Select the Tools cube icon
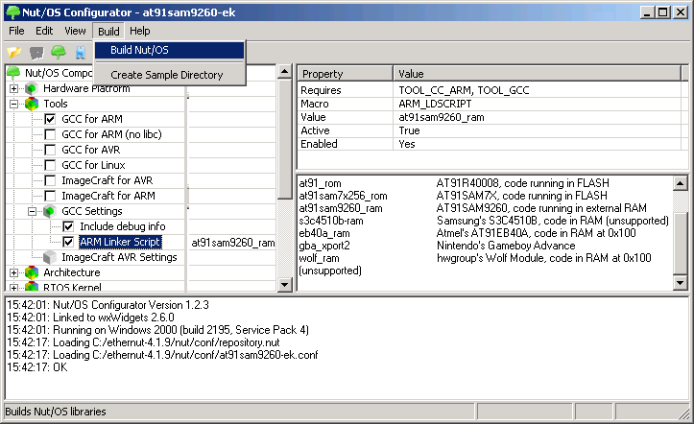The width and height of the screenshot is (694, 424). (x=32, y=104)
